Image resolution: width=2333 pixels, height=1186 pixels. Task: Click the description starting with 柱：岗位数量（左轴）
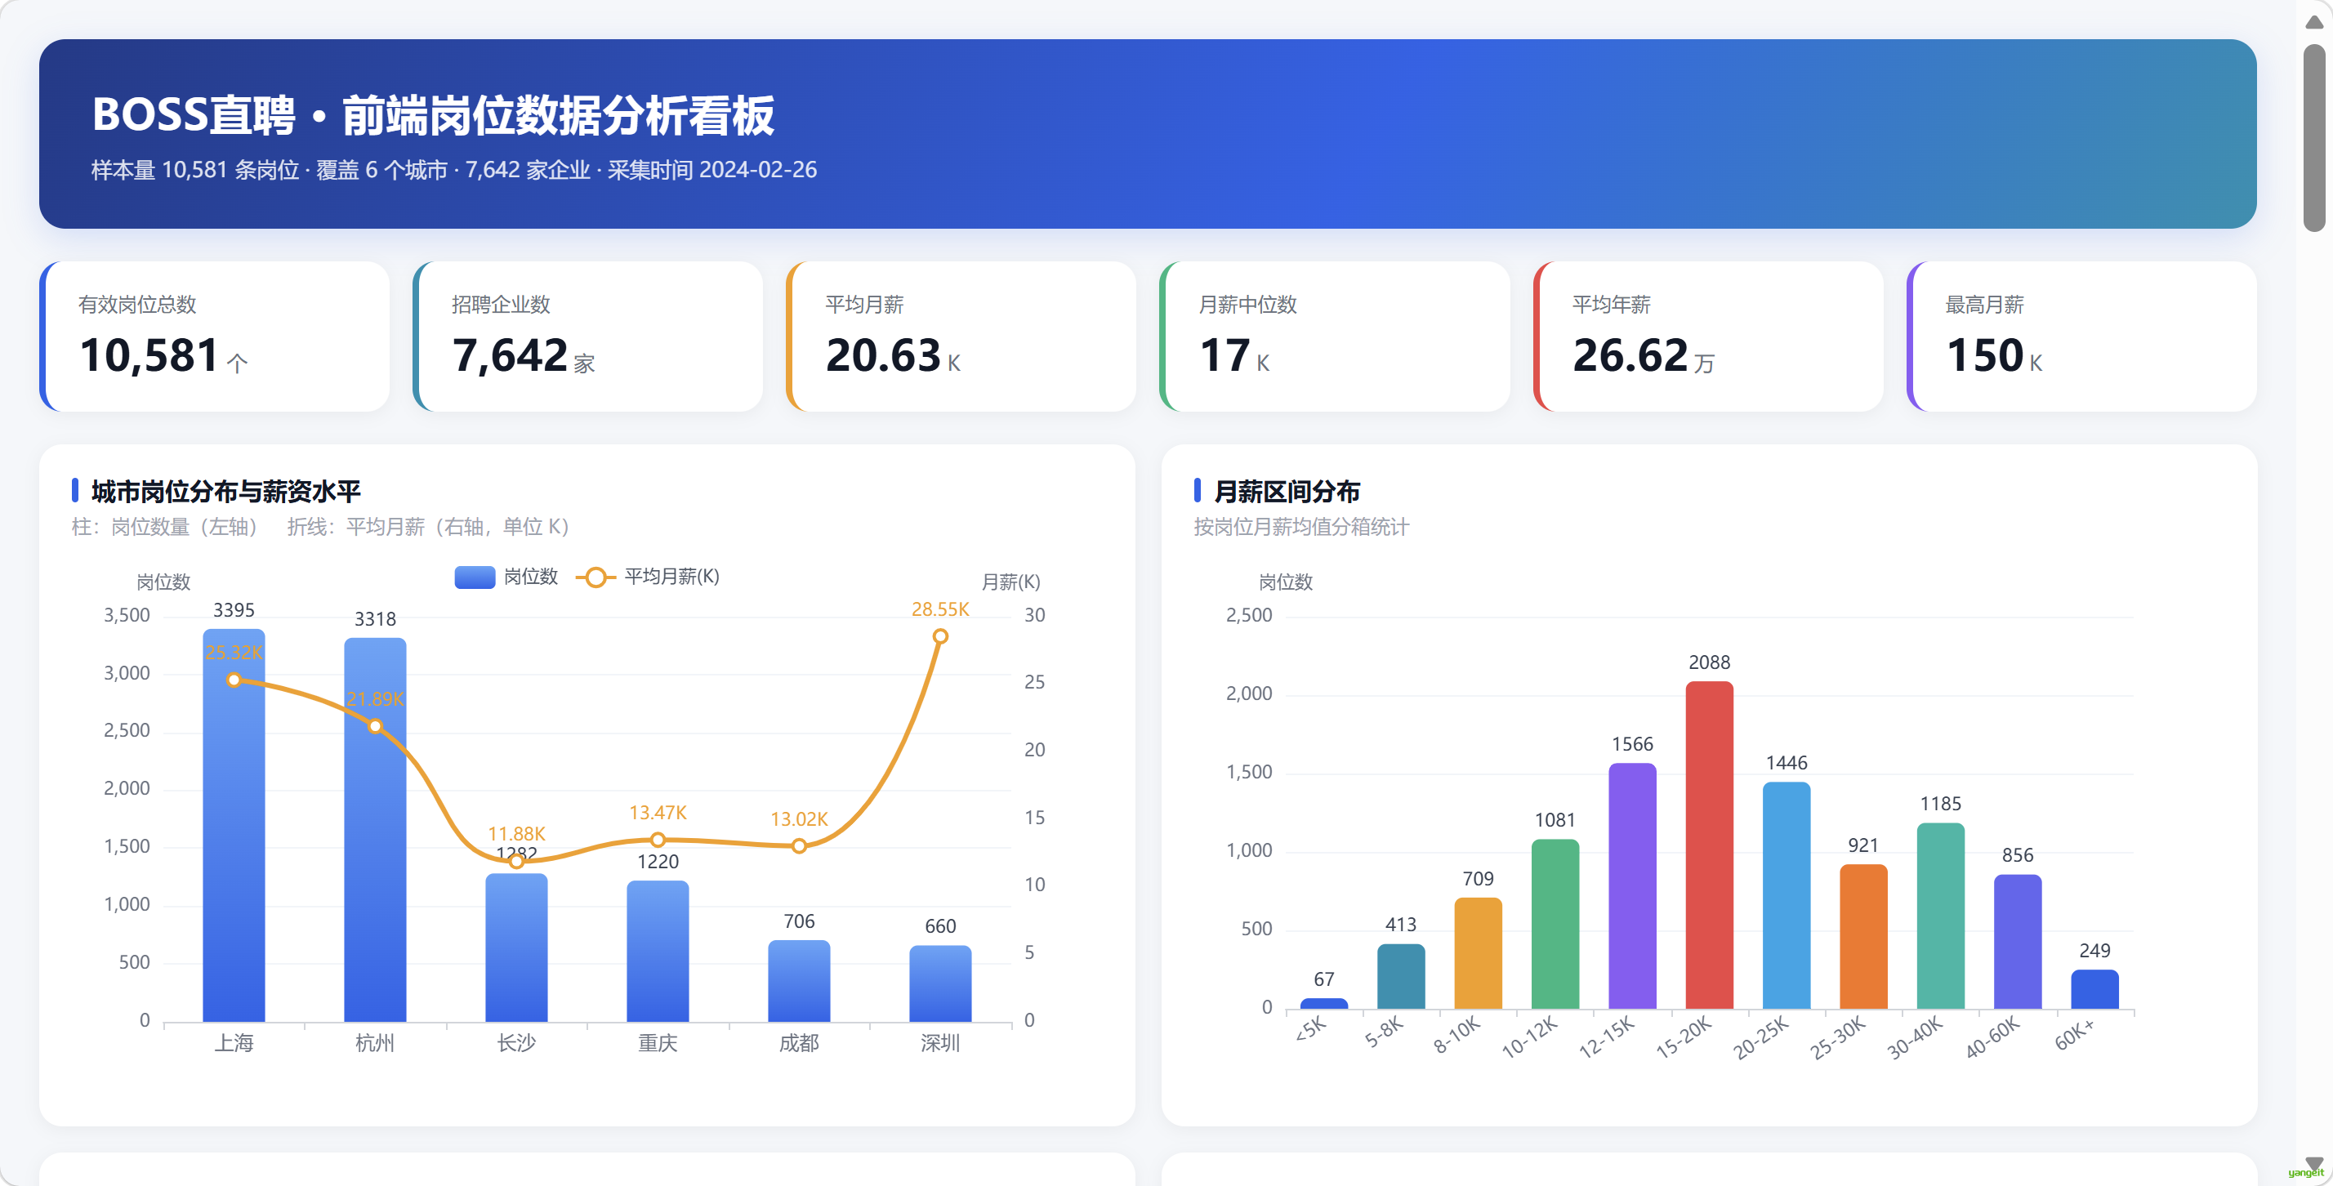[x=320, y=527]
